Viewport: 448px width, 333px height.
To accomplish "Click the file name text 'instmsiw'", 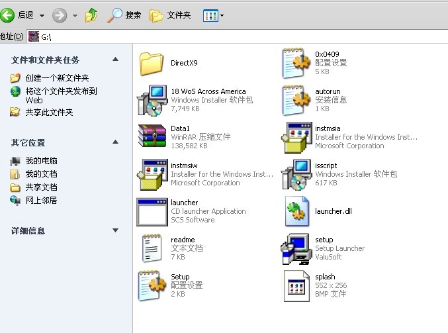I will 184,166.
